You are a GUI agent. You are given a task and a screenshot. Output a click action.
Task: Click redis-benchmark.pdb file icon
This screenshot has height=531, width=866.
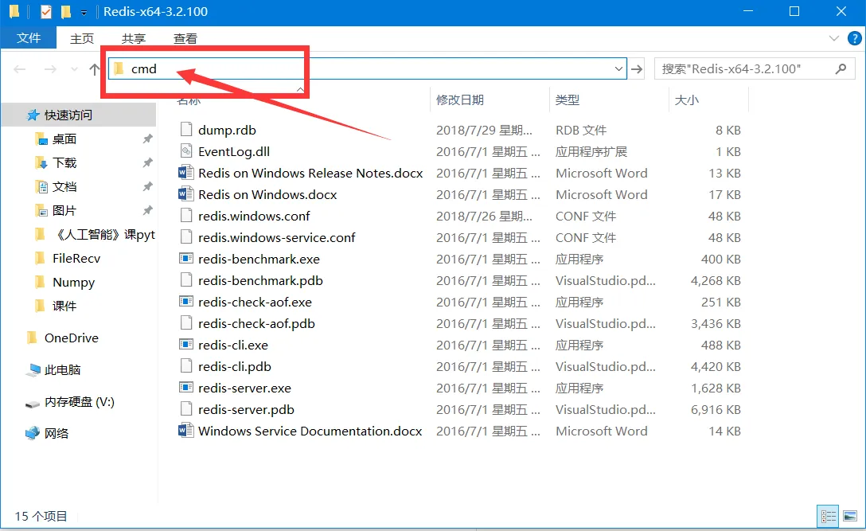tap(186, 280)
